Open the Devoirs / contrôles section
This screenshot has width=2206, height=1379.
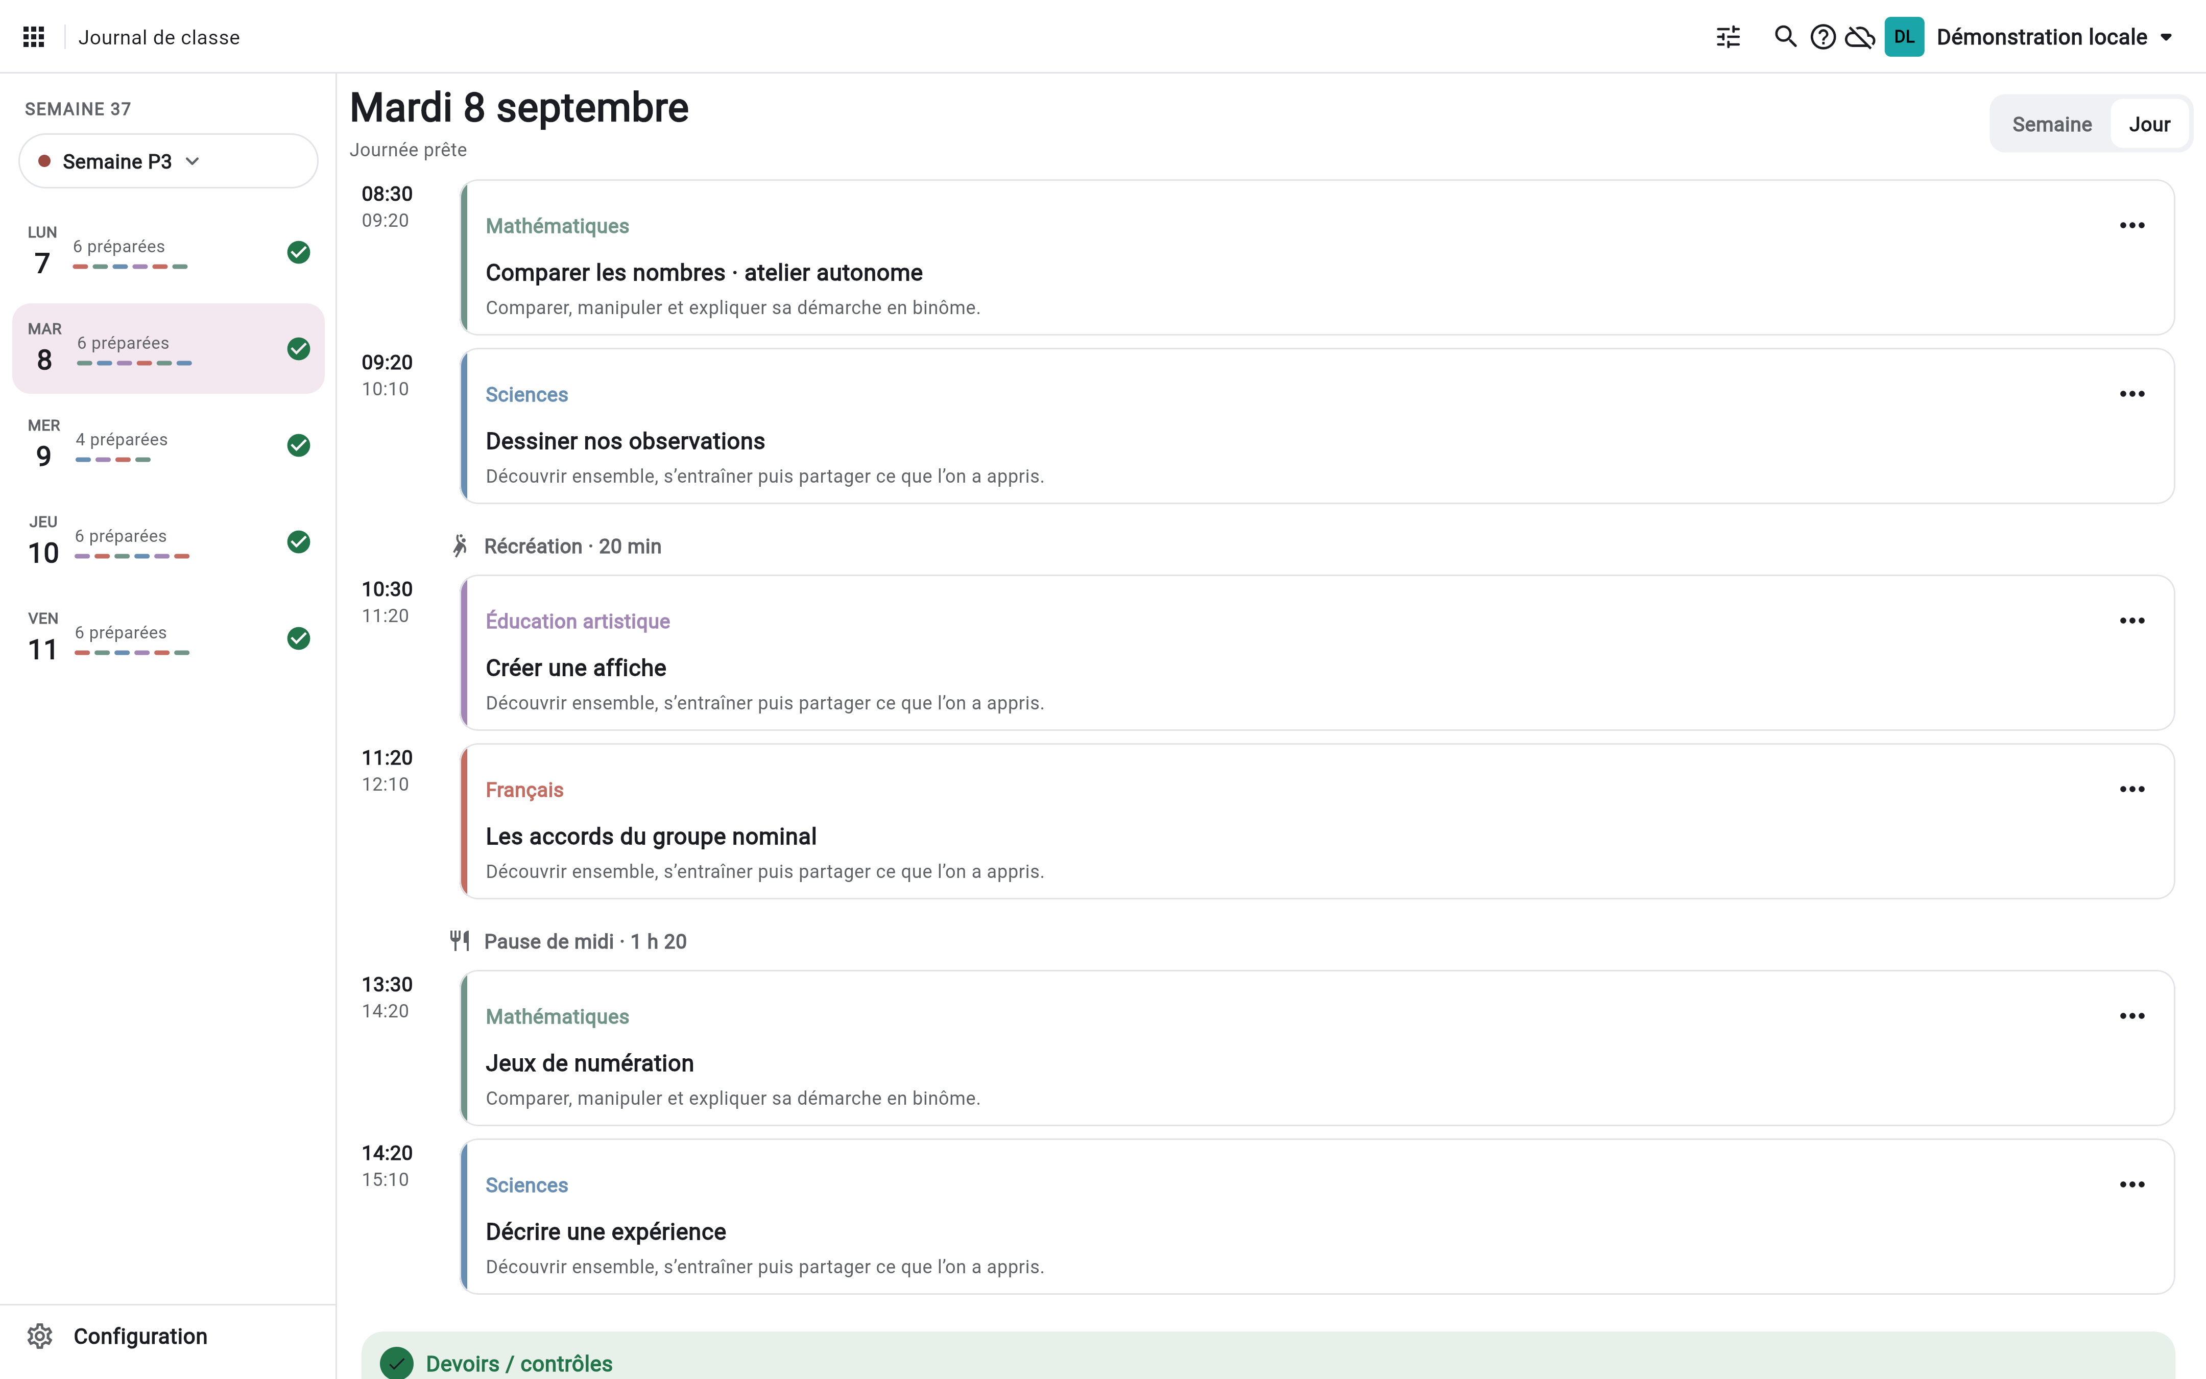[1268, 1356]
